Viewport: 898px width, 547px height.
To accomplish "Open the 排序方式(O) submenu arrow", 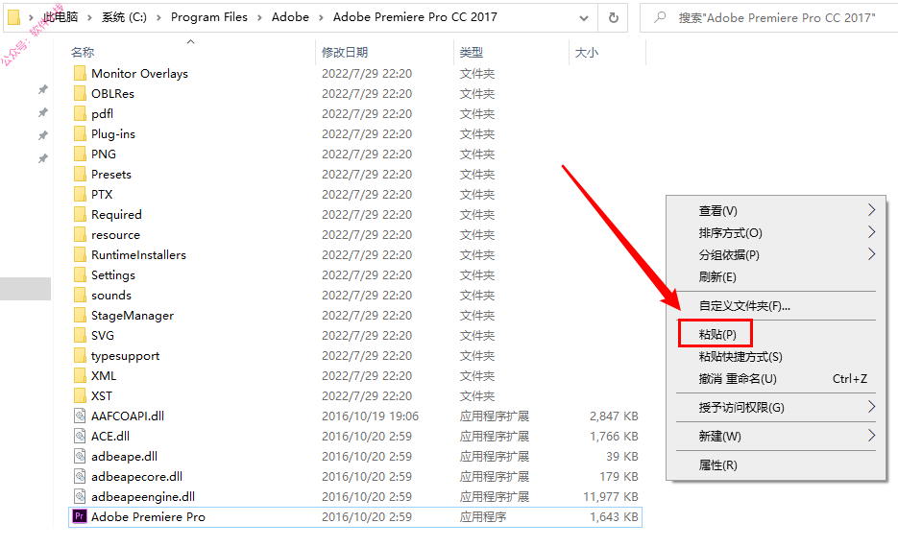I will pos(871,231).
